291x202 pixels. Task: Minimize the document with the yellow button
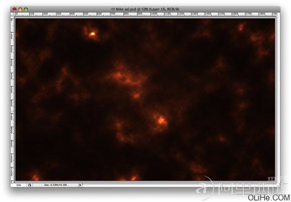click(20, 10)
